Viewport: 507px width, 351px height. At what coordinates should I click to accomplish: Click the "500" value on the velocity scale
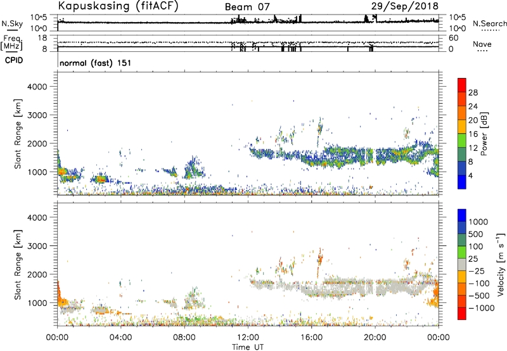476,234
